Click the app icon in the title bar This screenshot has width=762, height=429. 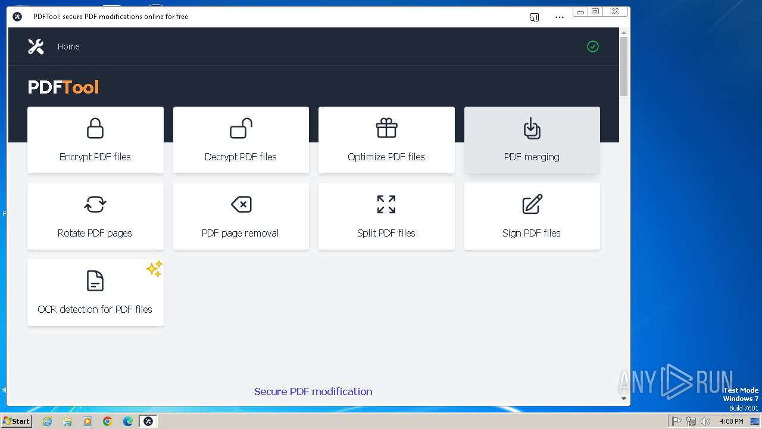[x=17, y=17]
